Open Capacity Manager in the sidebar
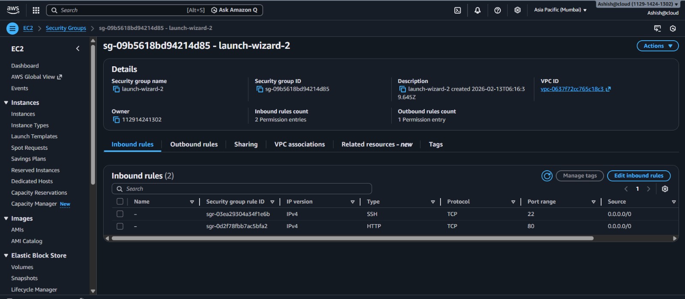 pyautogui.click(x=34, y=204)
